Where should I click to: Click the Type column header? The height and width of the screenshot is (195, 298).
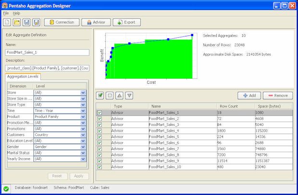129,106
